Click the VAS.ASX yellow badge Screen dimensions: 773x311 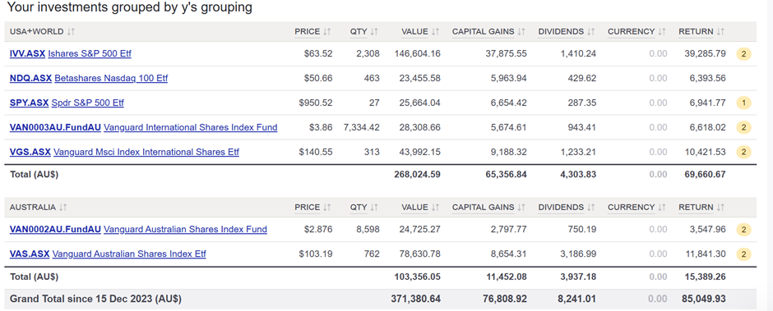[744, 254]
